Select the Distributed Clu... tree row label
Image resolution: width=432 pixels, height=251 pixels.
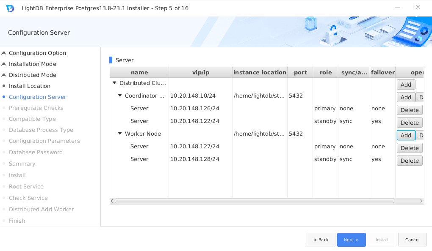142,83
